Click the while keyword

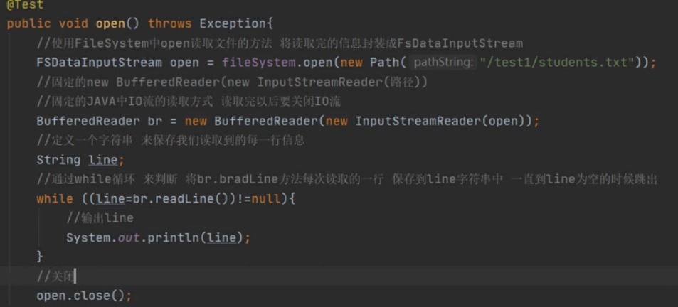pos(55,199)
